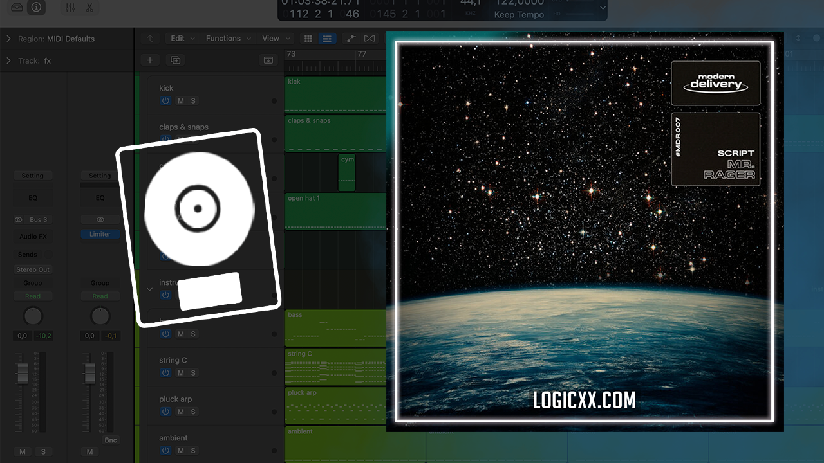The height and width of the screenshot is (463, 824).
Task: Open the Library panel icon
Action: pos(17,7)
